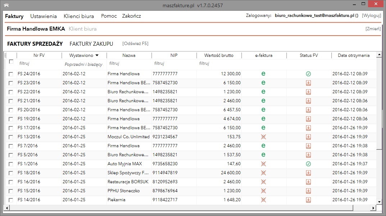Click the download status icon for FS 23/2016
This screenshot has height=216, width=386.
308,83
